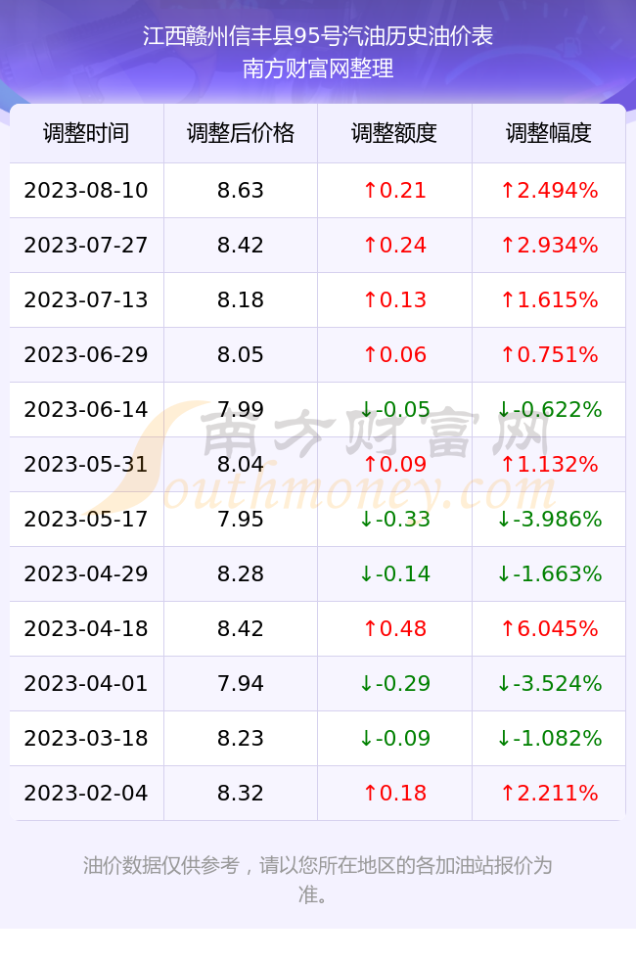Click the 调整时间 column header

coord(86,133)
